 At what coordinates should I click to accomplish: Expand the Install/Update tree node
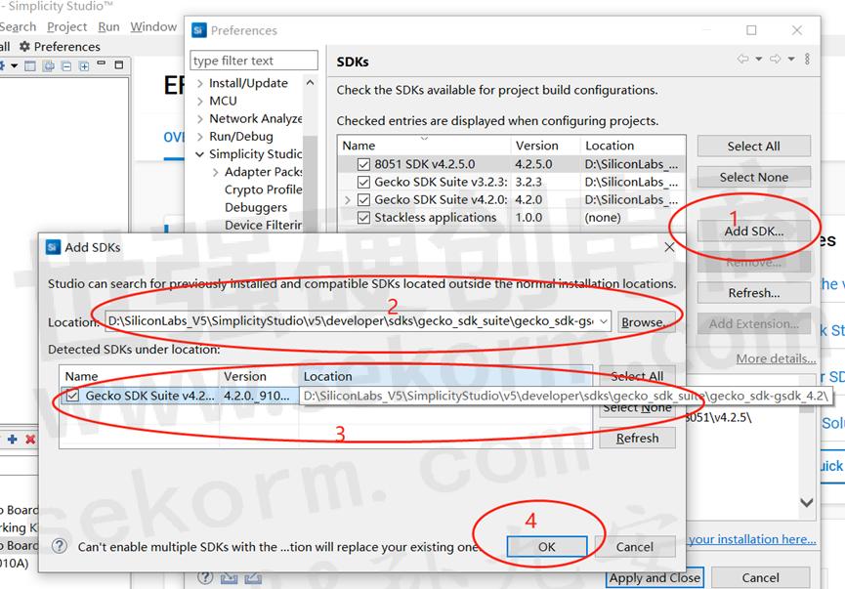[x=200, y=83]
